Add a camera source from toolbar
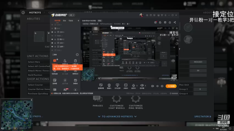 click(109, 85)
